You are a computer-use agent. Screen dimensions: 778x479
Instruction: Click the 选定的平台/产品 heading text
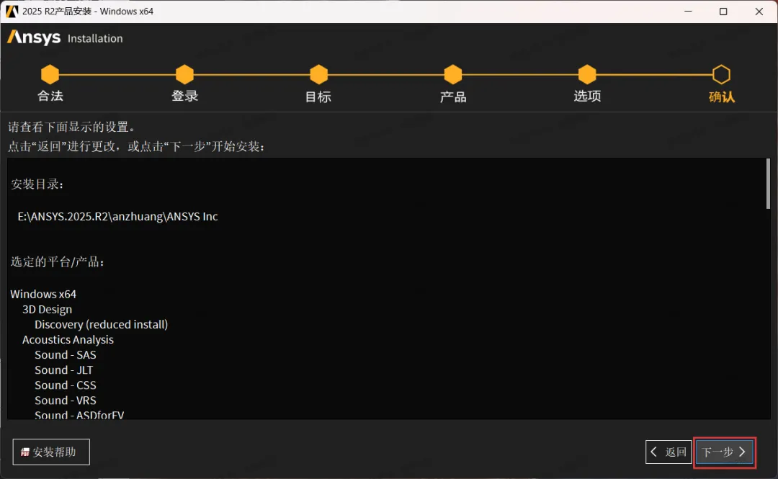click(x=58, y=261)
